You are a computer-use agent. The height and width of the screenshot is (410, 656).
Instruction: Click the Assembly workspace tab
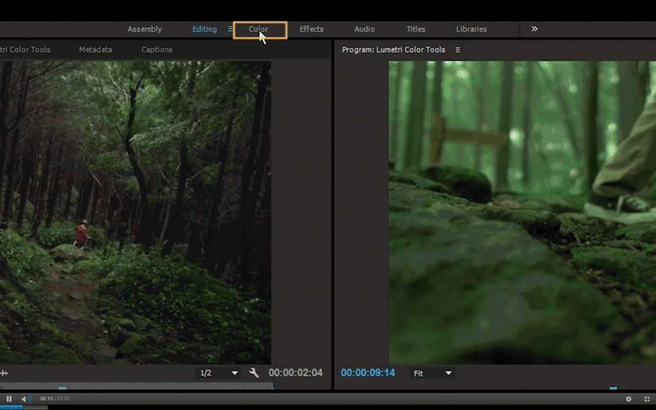144,30
